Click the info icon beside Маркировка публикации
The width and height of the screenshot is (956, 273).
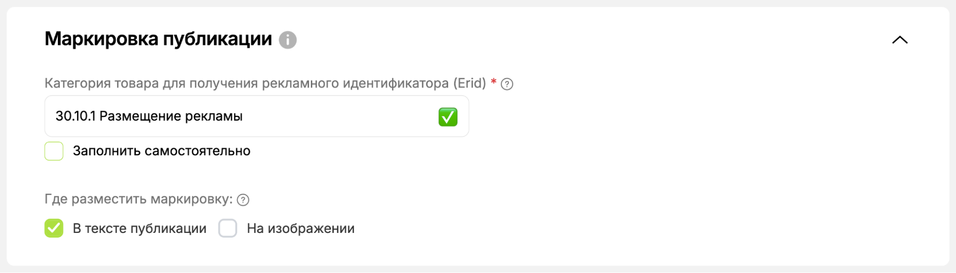(287, 40)
